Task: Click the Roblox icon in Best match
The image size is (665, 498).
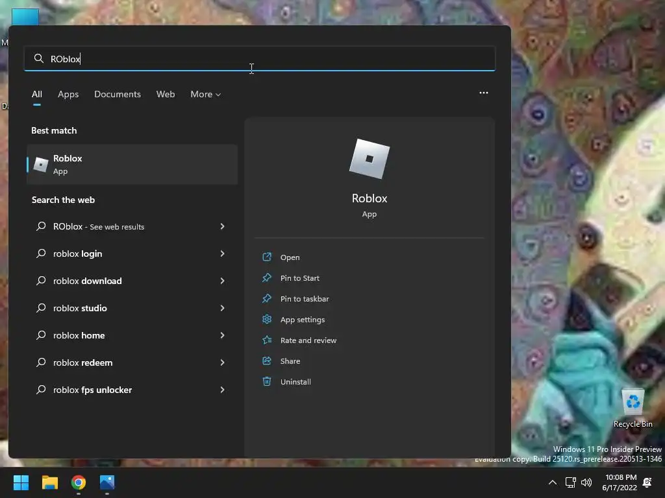Action: click(41, 164)
